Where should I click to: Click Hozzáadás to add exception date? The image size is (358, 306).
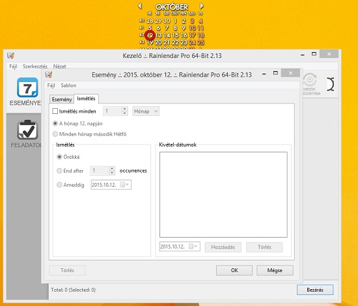coord(223,247)
